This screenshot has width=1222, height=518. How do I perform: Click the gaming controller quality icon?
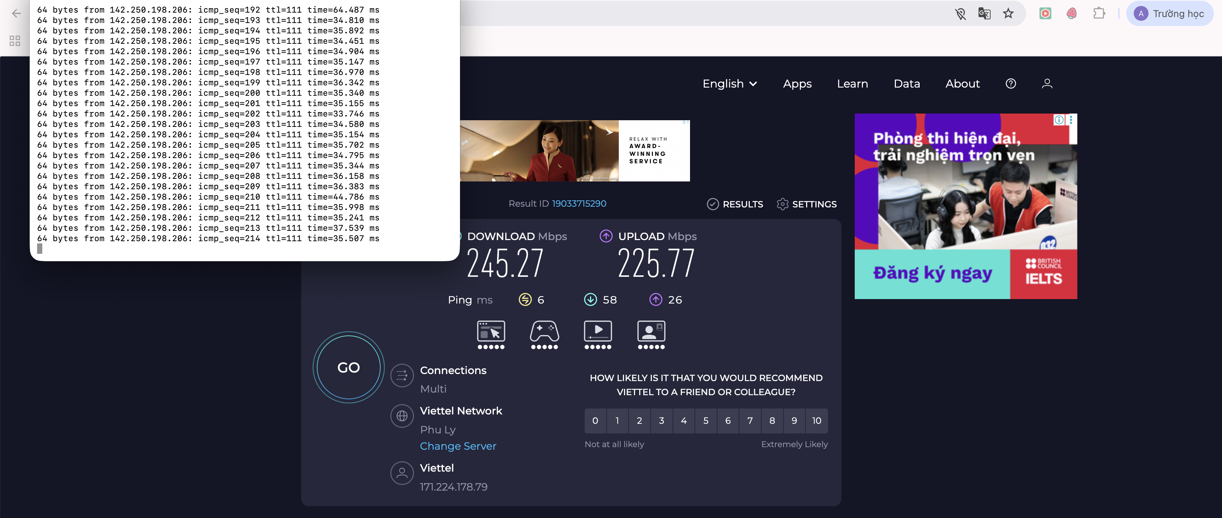544,332
